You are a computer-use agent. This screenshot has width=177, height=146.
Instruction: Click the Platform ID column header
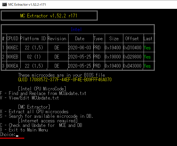33,38
